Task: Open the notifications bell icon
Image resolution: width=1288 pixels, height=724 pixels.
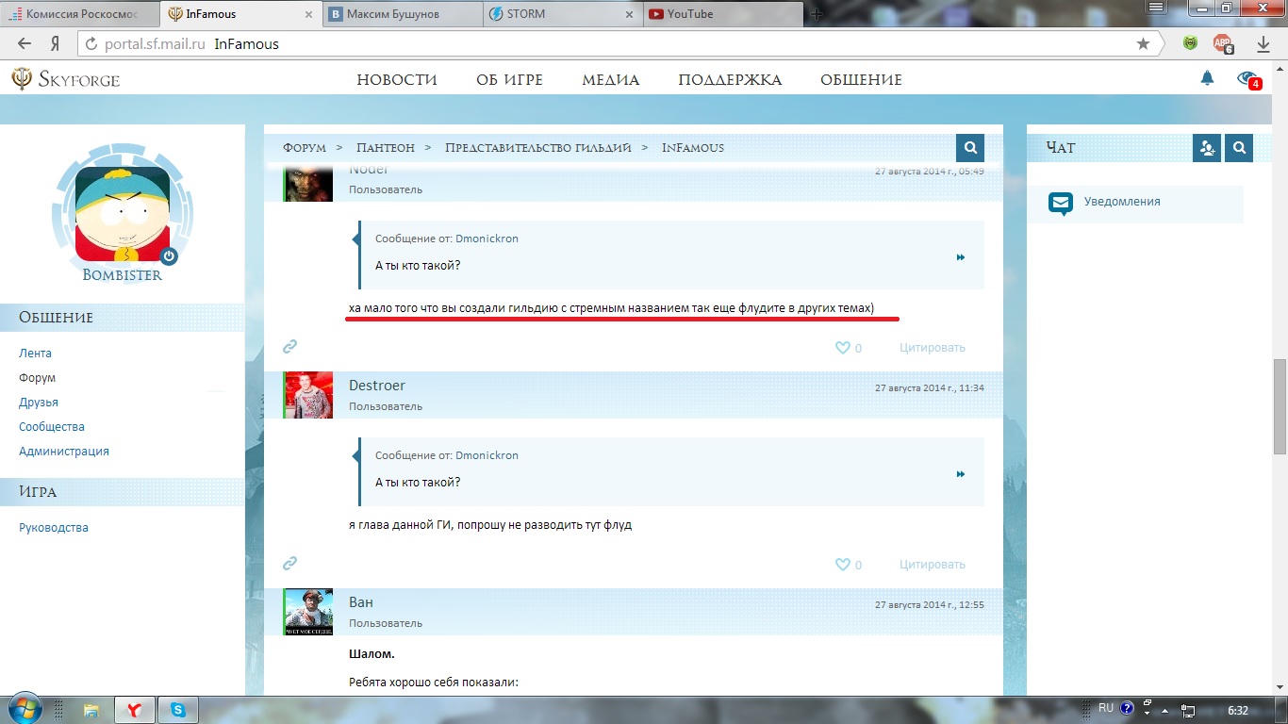Action: [1207, 79]
